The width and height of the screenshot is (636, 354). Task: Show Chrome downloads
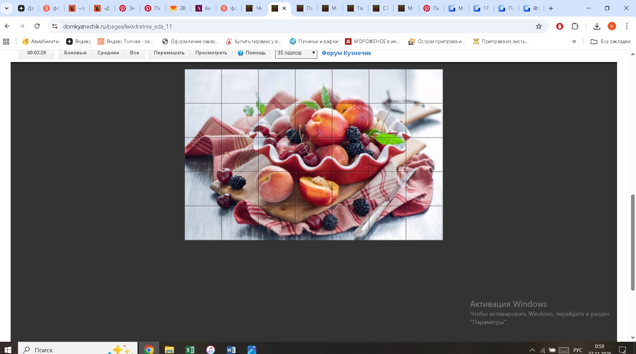pos(597,26)
